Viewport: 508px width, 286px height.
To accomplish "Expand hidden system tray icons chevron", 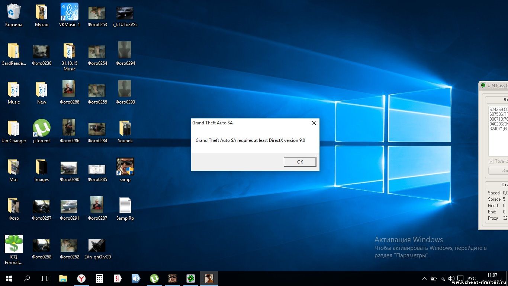I will 425,279.
